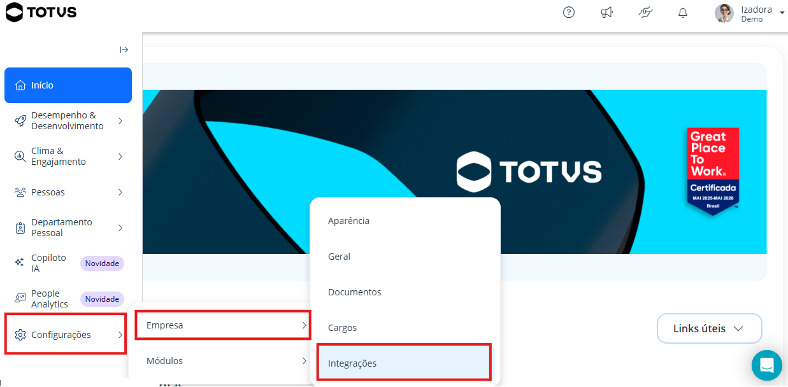
Task: Collapse the sidebar with the arrow icon
Action: tap(124, 50)
